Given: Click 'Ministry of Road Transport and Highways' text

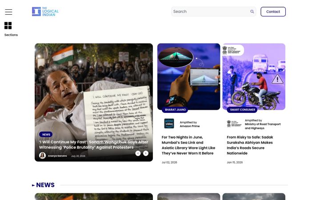Looking at the screenshot, I should [263, 126].
